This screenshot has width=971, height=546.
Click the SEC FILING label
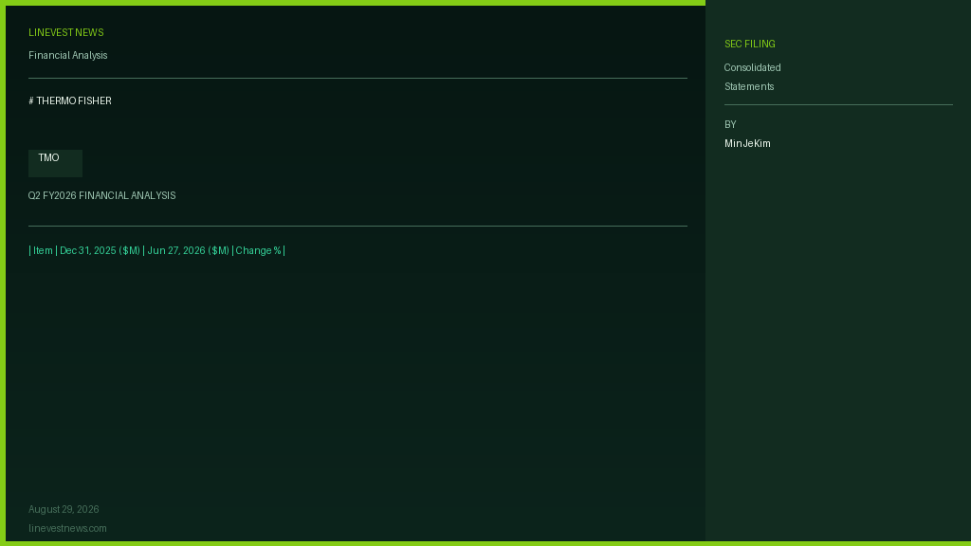pyautogui.click(x=749, y=44)
